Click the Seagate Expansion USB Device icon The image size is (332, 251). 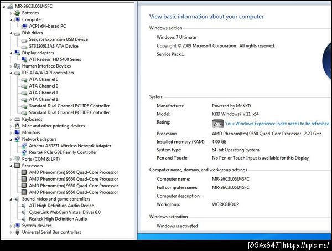coord(24,40)
